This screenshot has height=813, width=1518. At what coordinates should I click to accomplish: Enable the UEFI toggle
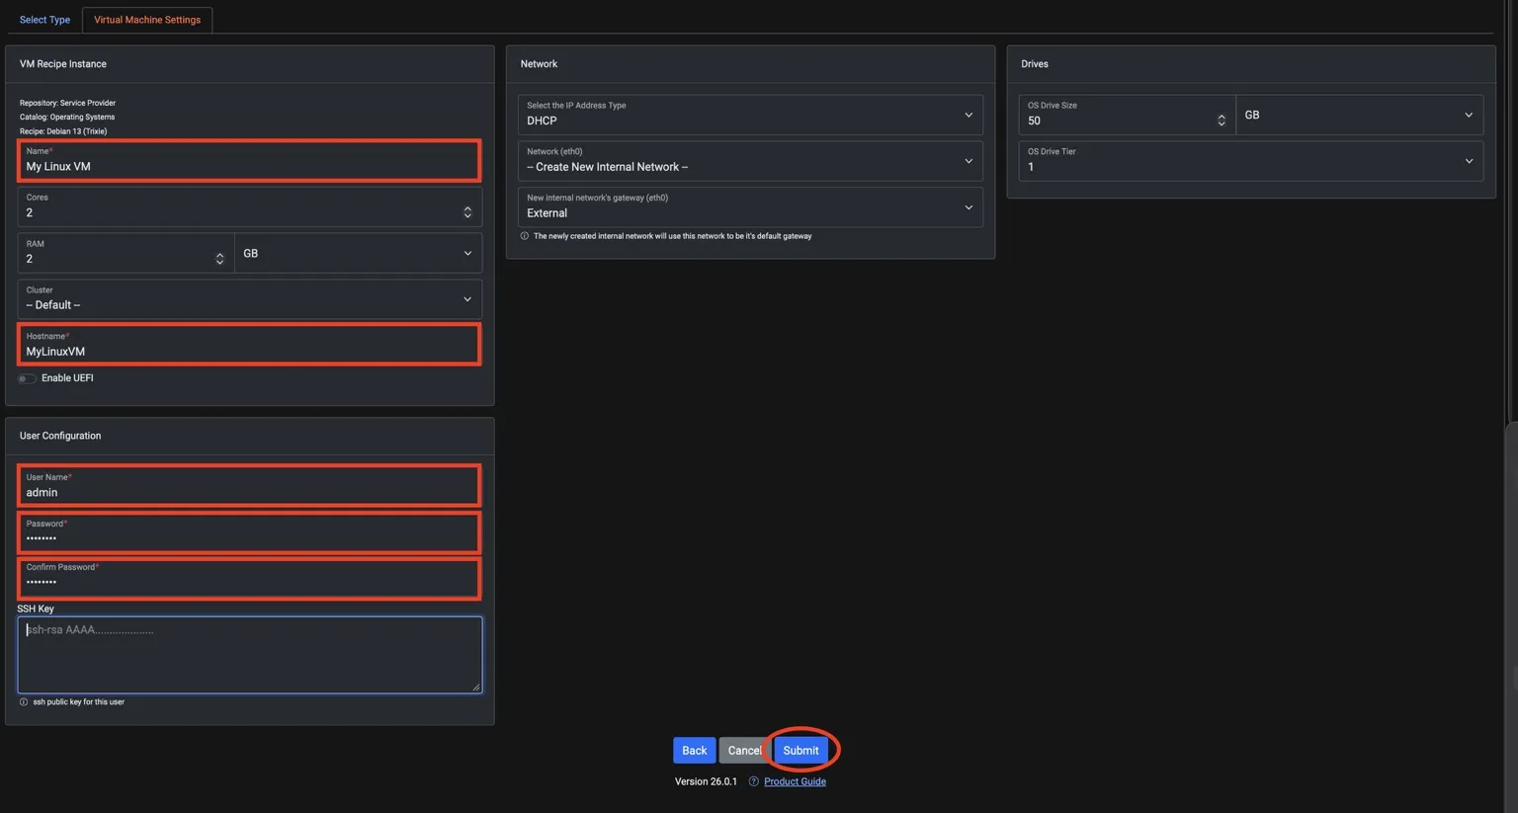click(x=25, y=377)
